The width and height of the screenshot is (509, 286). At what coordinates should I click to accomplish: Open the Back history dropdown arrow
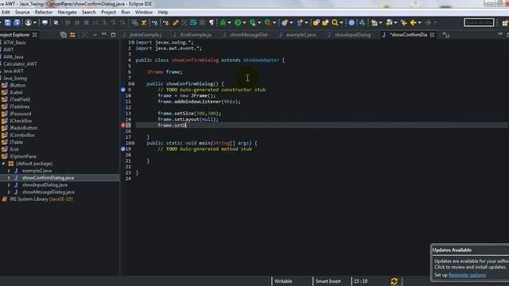tap(419, 23)
